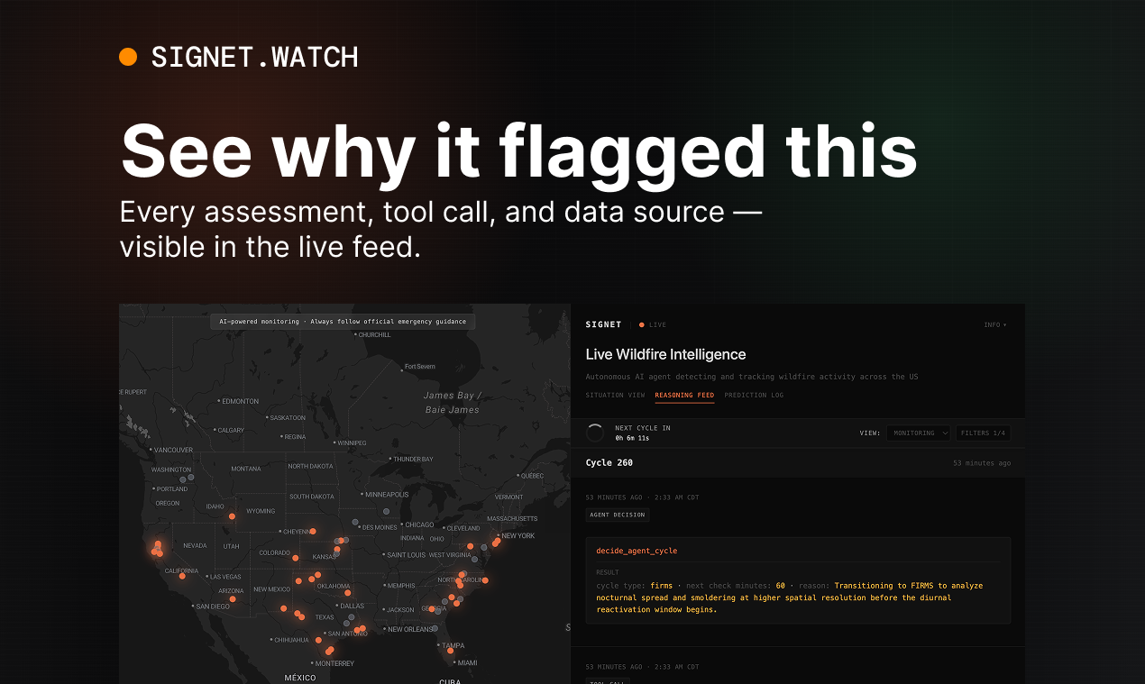The width and height of the screenshot is (1145, 684).
Task: Click the Winnipeg city label on map
Action: coord(351,443)
